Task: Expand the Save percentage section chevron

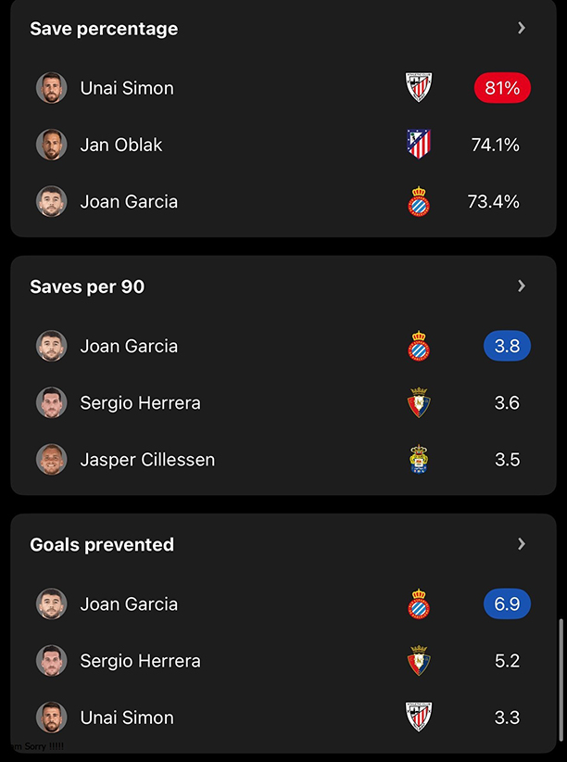Action: (x=522, y=28)
